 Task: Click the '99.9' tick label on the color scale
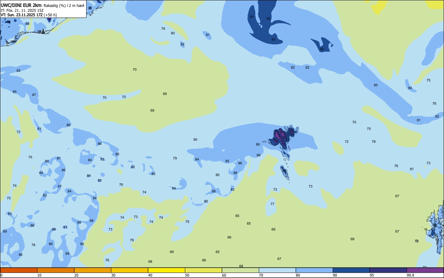click(x=411, y=275)
